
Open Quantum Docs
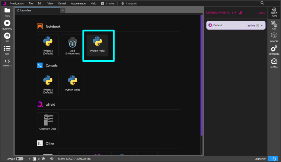(x=48, y=123)
